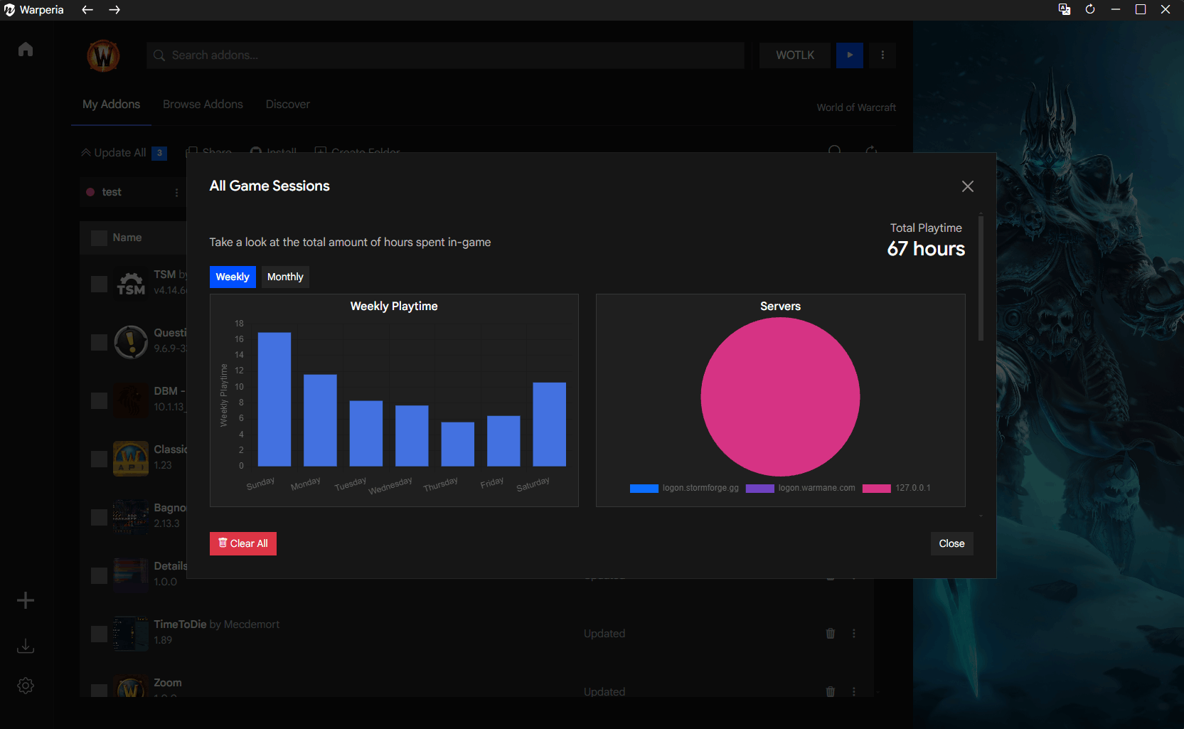Check the TSM addon checkbox
Viewport: 1184px width, 729px height.
click(x=99, y=284)
